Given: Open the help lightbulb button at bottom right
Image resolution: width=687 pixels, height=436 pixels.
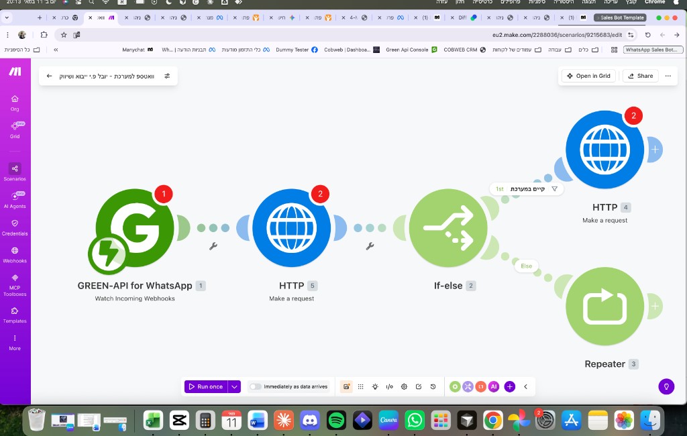Looking at the screenshot, I should [x=666, y=386].
